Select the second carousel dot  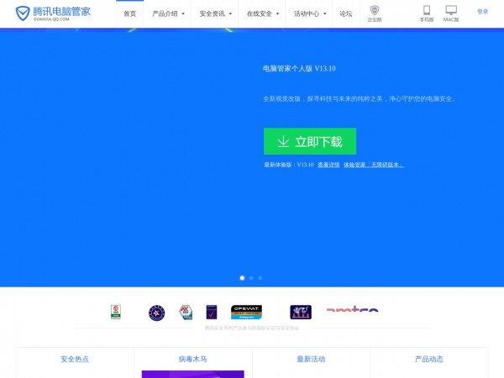pos(251,278)
